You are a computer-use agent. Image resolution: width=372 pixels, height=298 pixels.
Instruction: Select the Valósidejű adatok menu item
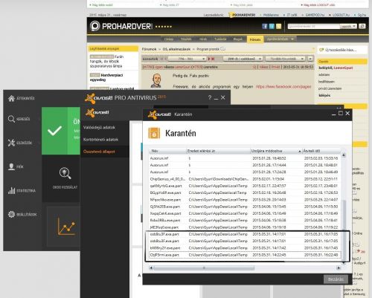(x=99, y=128)
